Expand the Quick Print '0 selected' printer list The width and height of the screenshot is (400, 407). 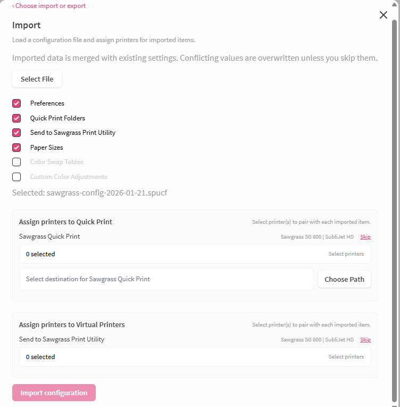point(40,254)
